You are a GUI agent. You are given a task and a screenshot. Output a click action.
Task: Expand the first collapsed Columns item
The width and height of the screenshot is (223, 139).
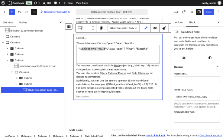click(3, 36)
